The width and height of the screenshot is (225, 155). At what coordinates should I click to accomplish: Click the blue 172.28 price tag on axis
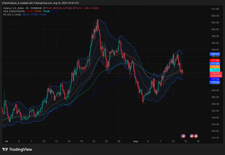(x=215, y=79)
